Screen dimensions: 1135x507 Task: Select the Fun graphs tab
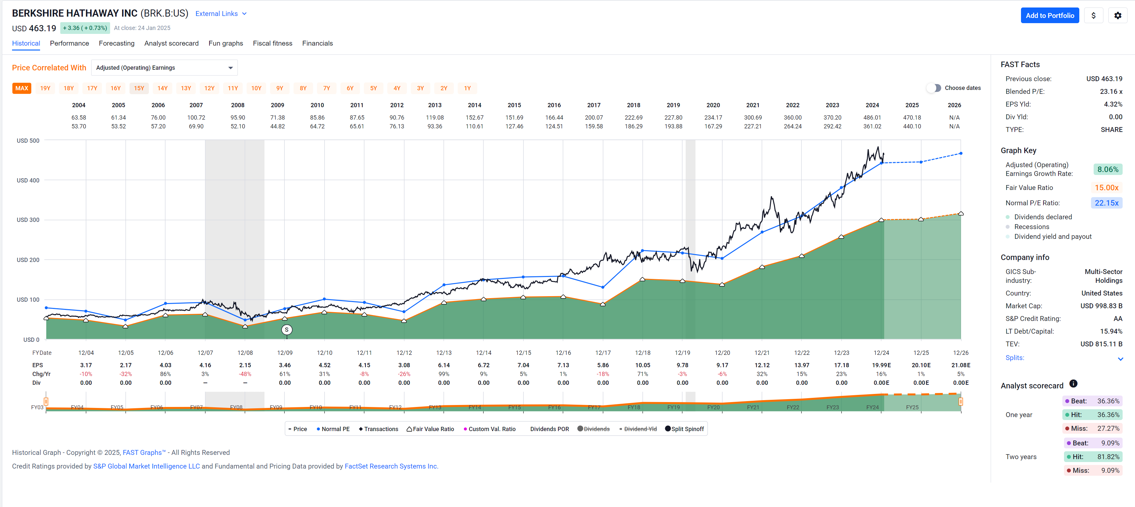pyautogui.click(x=225, y=43)
